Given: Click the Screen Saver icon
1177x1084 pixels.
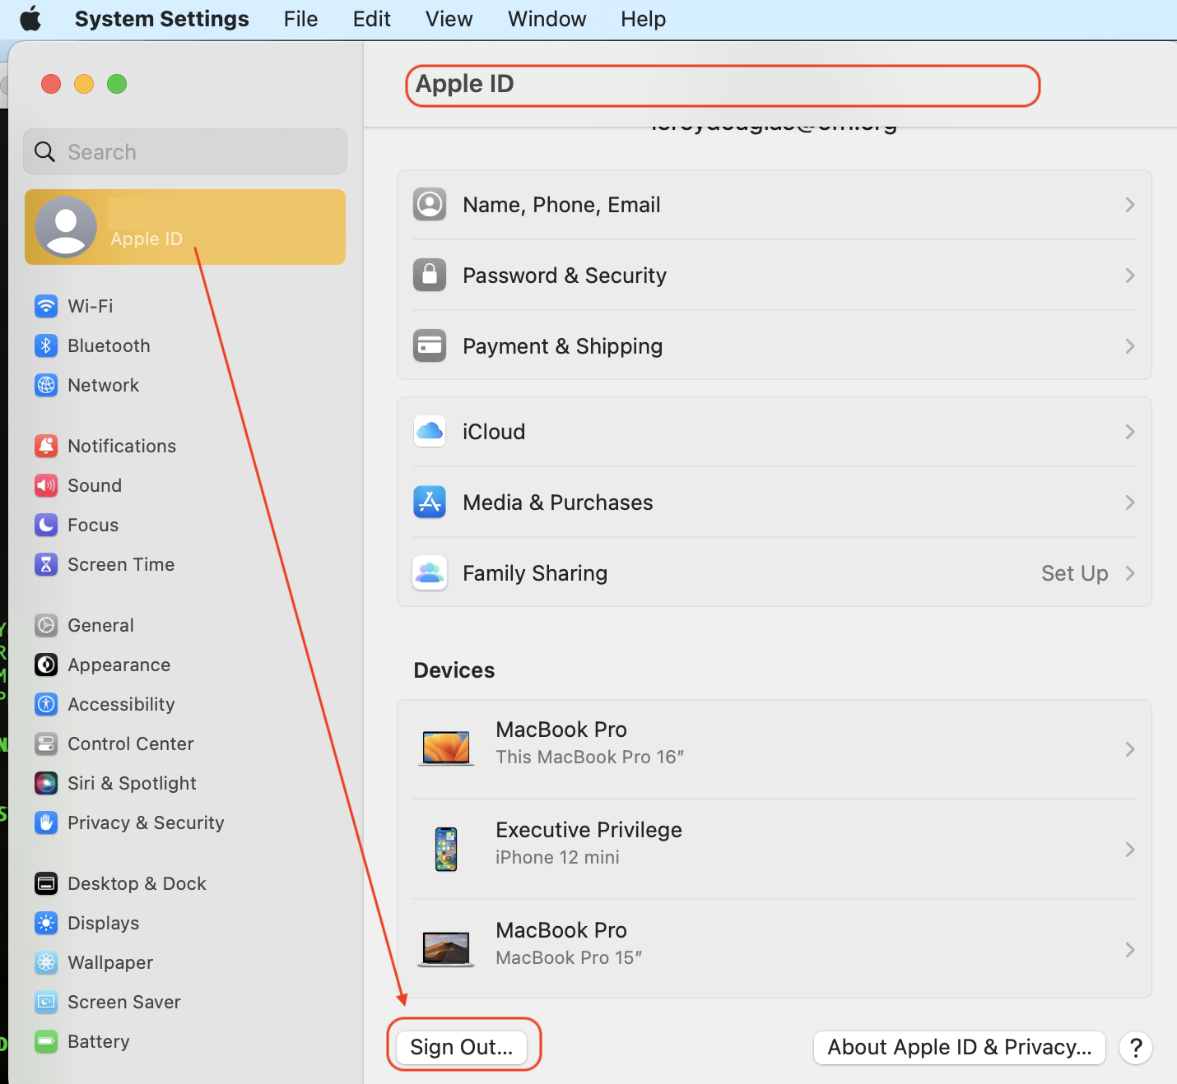Looking at the screenshot, I should (x=46, y=1002).
